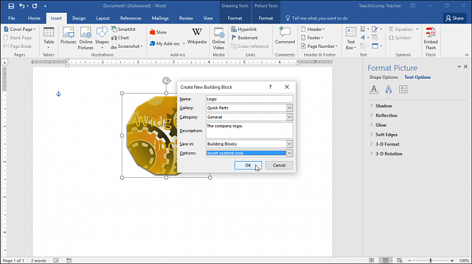472x264 pixels.
Task: Click the Save icon in title bar
Action: [x=11, y=5]
